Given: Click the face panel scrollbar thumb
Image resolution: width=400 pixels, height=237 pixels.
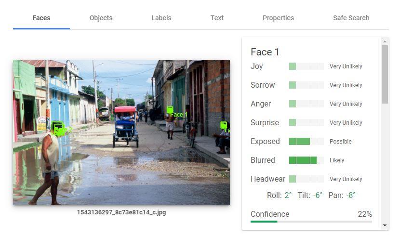Looking at the screenshot, I should point(385,74).
